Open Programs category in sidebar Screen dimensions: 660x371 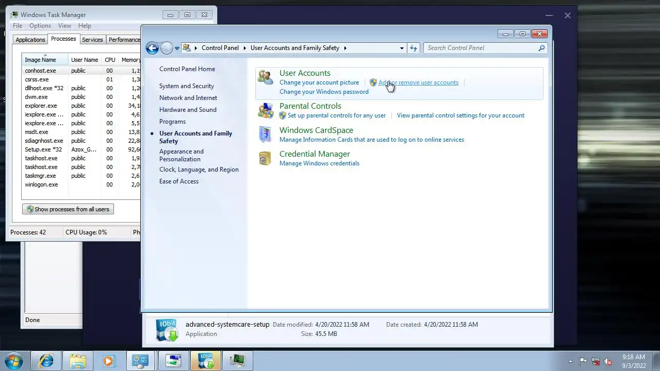pyautogui.click(x=172, y=122)
